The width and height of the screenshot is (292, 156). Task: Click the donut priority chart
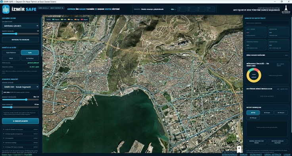[254, 75]
